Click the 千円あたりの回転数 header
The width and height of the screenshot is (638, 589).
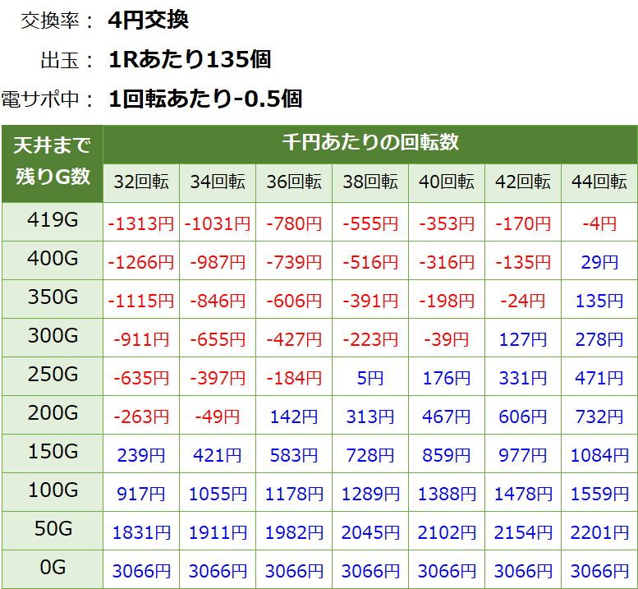370,142
